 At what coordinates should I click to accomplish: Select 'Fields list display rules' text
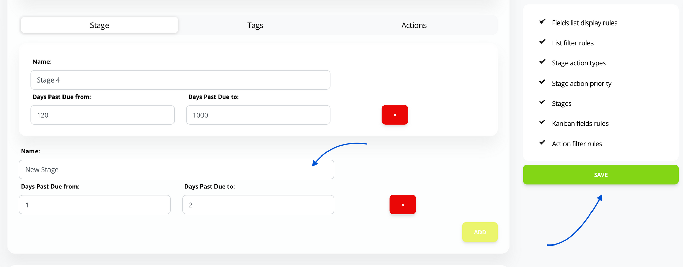(x=585, y=23)
